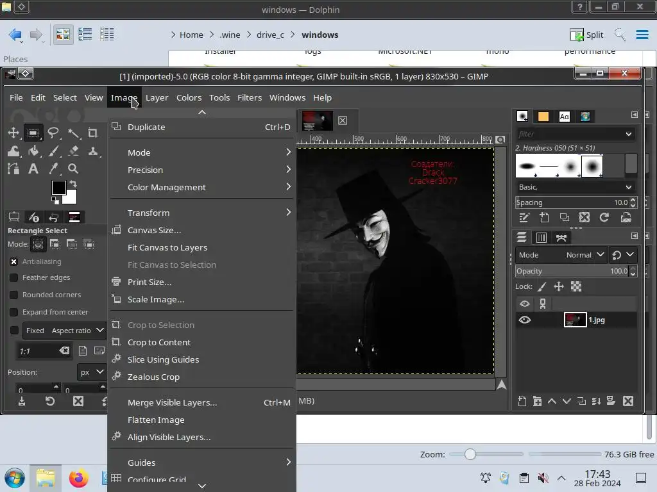Open the Undo History tab
The height and width of the screenshot is (492, 657).
(x=54, y=217)
